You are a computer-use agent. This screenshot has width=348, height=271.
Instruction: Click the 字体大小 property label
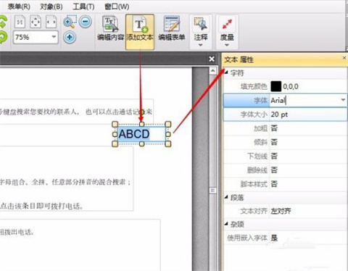(x=254, y=114)
